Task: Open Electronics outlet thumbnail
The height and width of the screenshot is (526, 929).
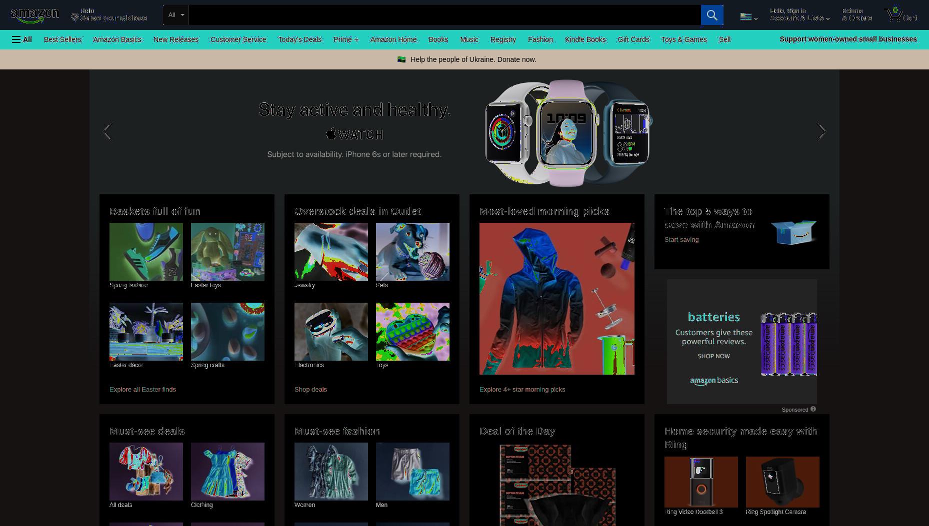Action: (331, 332)
